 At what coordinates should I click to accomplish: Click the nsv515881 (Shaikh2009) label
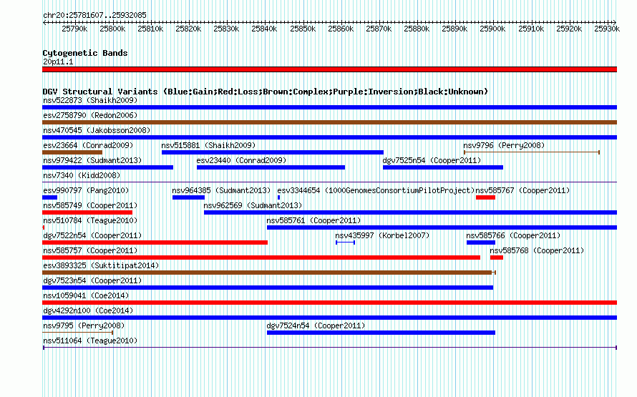tap(208, 145)
